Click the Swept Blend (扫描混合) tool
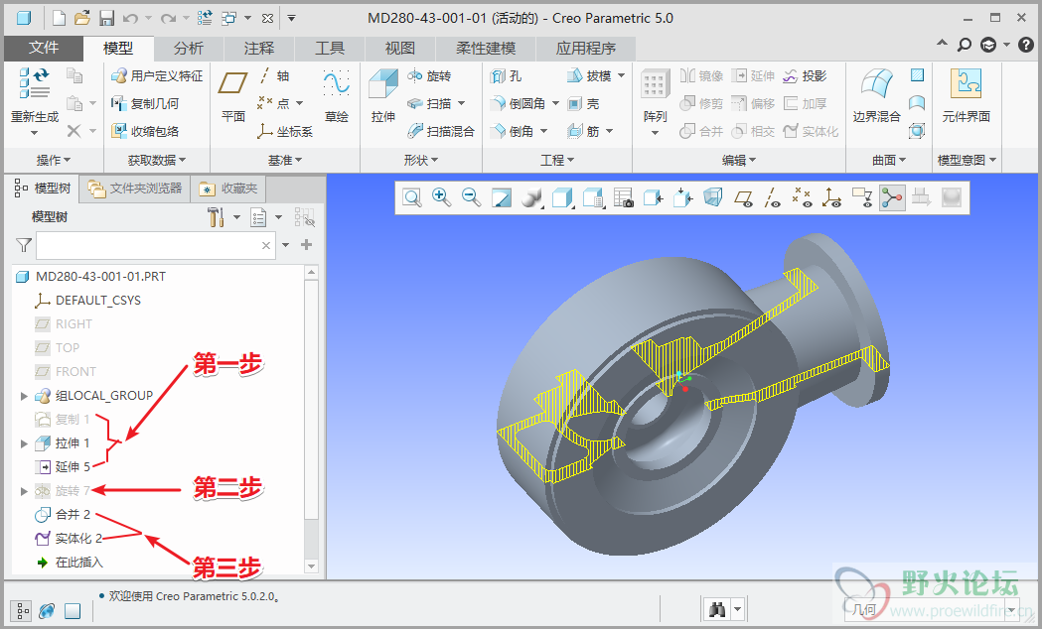This screenshot has height=629, width=1042. (x=441, y=131)
